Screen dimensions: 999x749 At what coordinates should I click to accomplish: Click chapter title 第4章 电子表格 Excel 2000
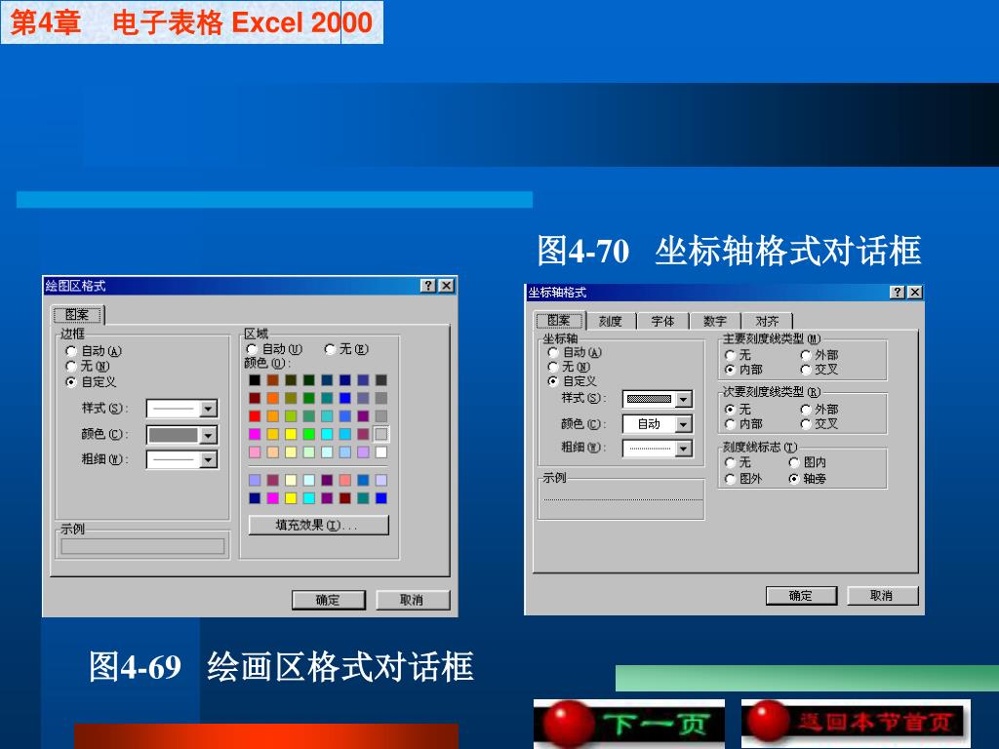coord(192,22)
